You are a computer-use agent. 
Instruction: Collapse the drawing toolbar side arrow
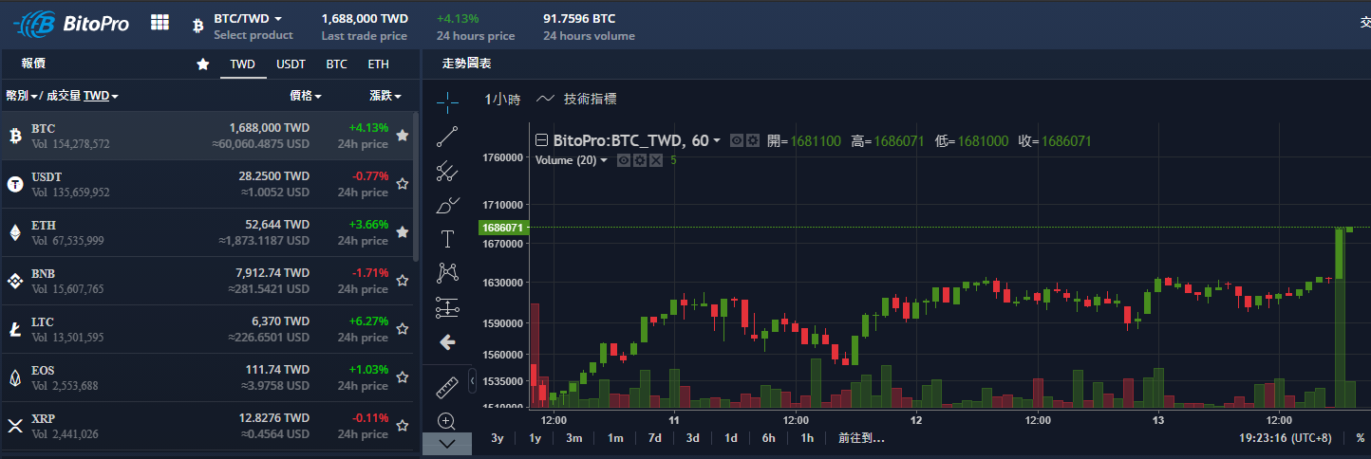pos(473,378)
